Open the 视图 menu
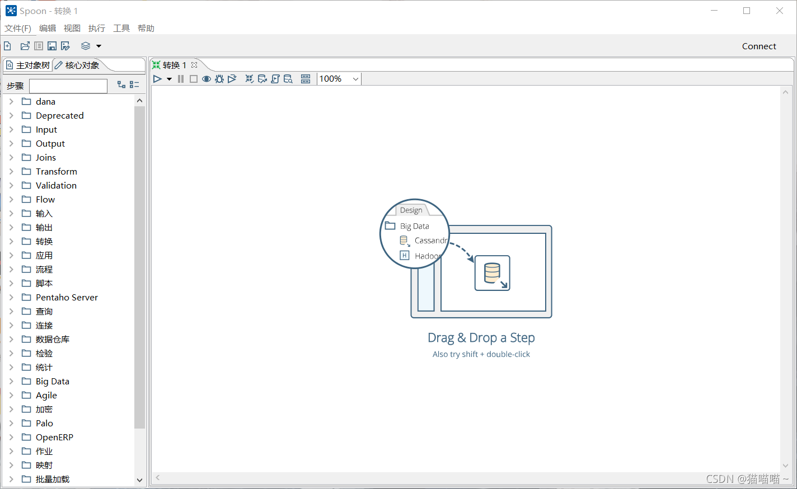 72,28
